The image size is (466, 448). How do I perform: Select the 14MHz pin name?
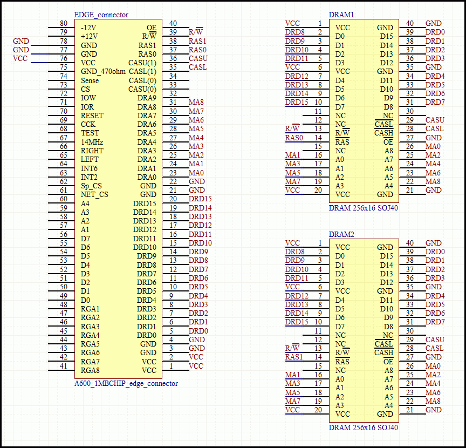92,142
